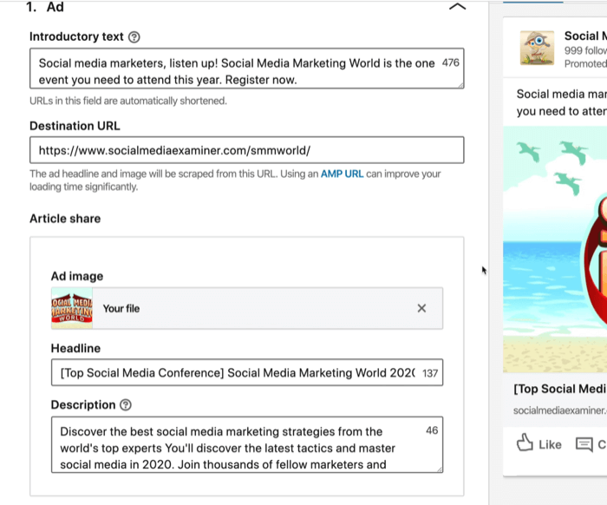Click the Description text area
607x505 pixels.
[x=247, y=444]
